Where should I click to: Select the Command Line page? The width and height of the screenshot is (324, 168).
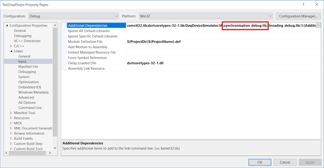(x=30, y=108)
